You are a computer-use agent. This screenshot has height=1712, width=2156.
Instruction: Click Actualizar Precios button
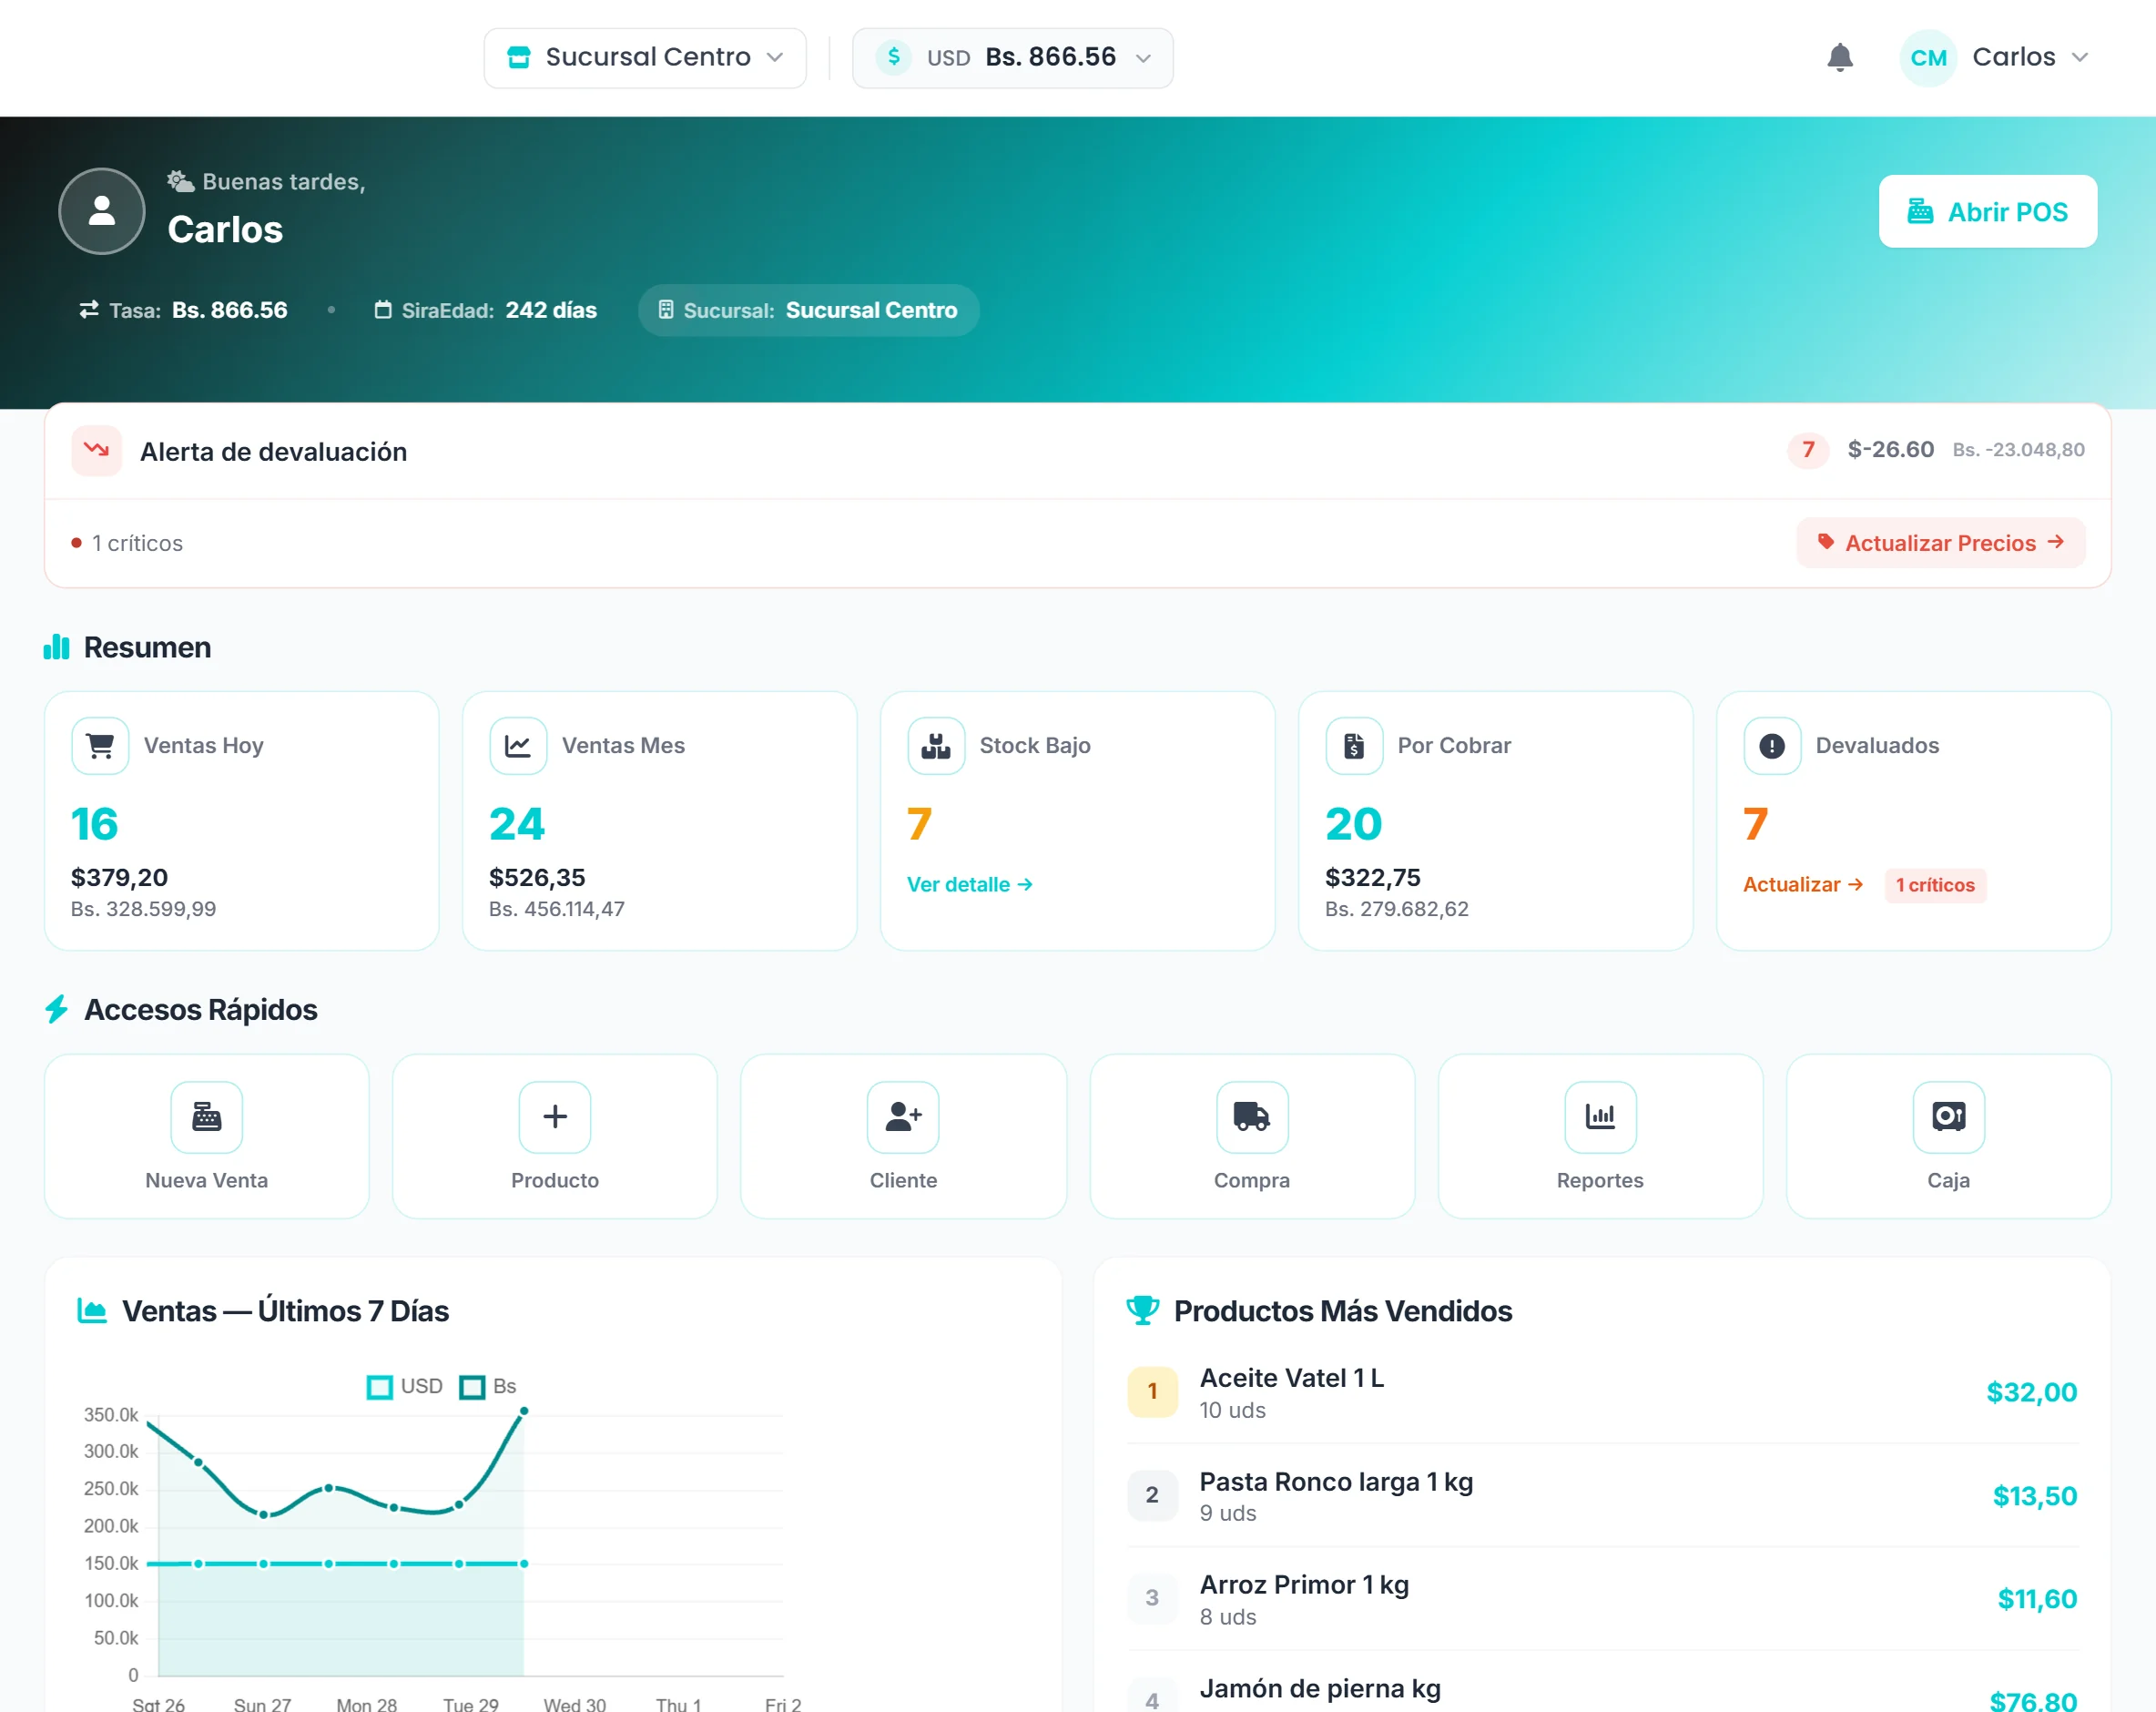1940,542
